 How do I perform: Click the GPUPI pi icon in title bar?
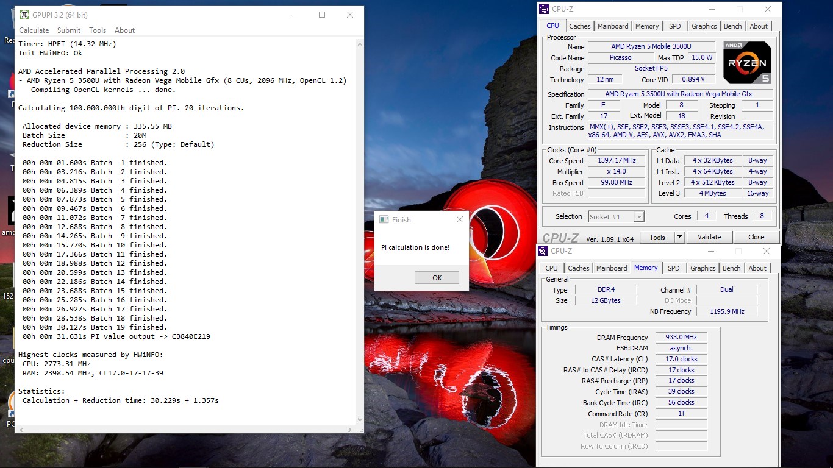(x=24, y=15)
